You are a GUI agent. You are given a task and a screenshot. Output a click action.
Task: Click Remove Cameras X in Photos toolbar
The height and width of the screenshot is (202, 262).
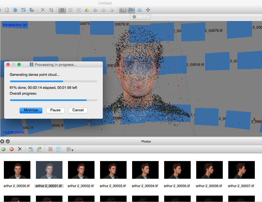pos(20,149)
